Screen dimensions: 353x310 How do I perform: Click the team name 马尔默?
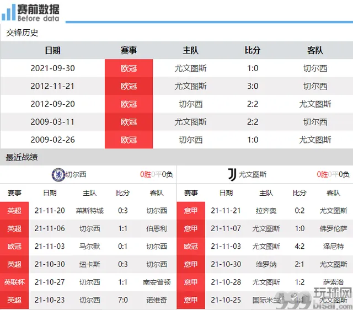pyautogui.click(x=89, y=247)
